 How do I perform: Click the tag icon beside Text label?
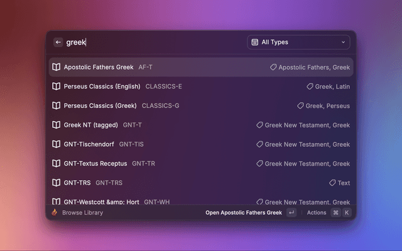point(332,183)
